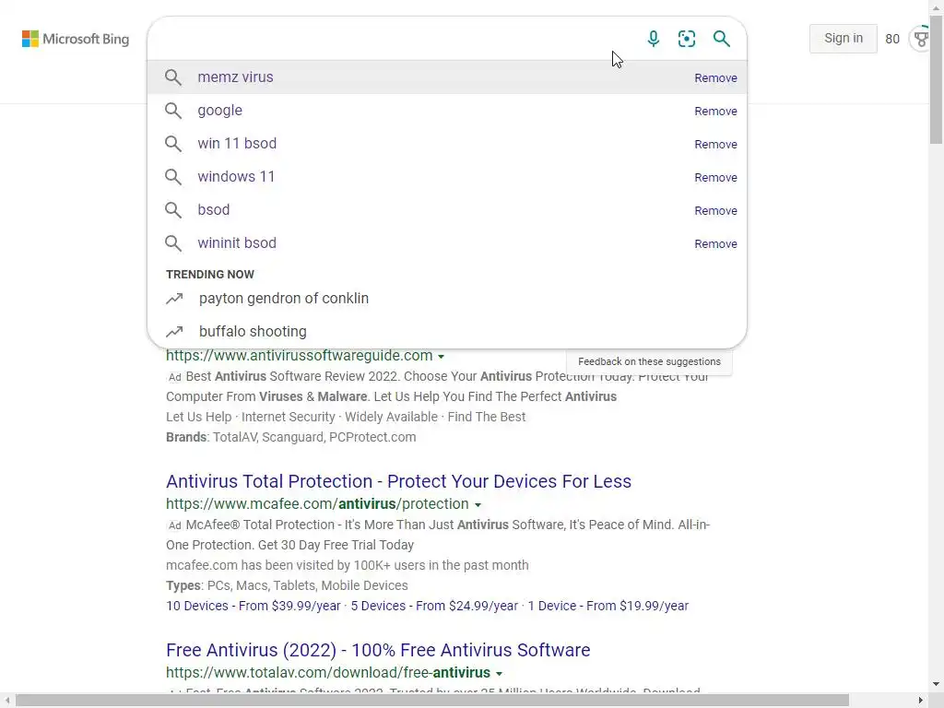Open 10 Devices From $39.99/year link

[x=254, y=607]
